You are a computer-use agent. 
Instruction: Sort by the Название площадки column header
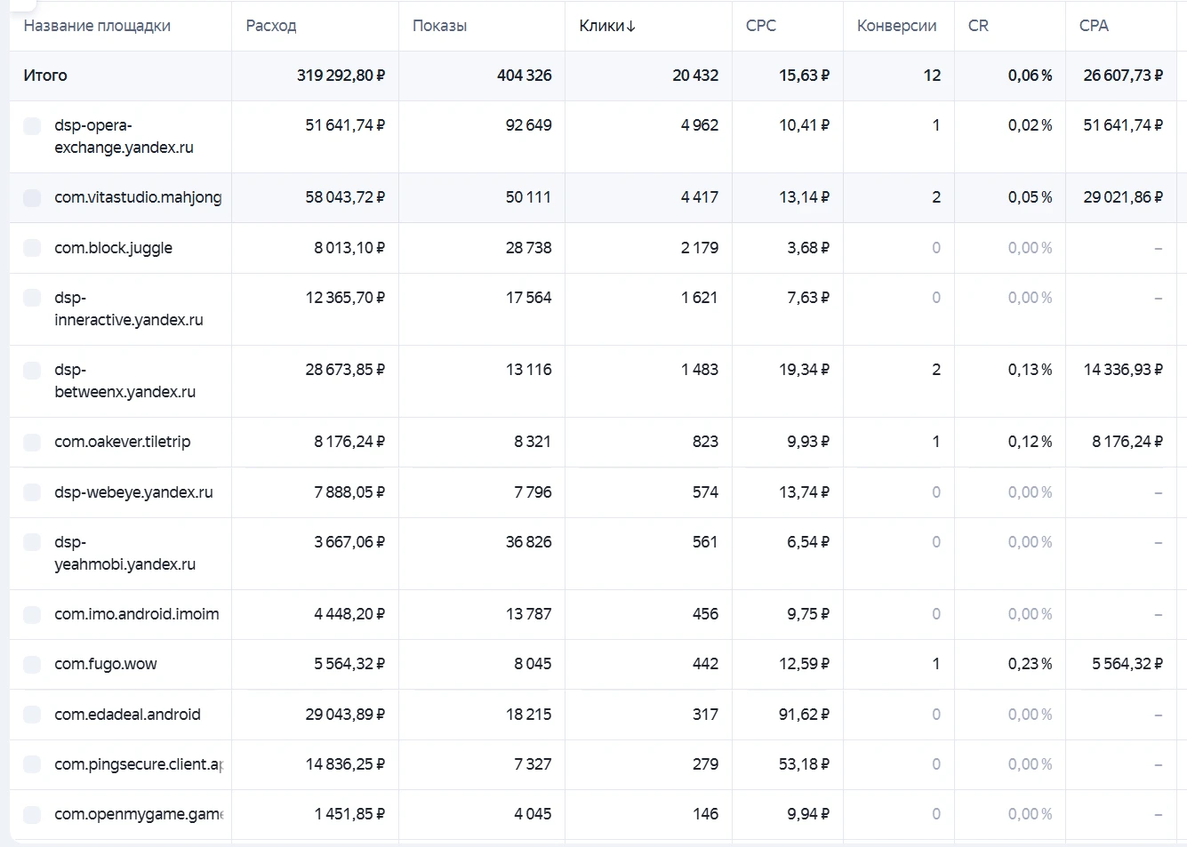click(x=97, y=26)
